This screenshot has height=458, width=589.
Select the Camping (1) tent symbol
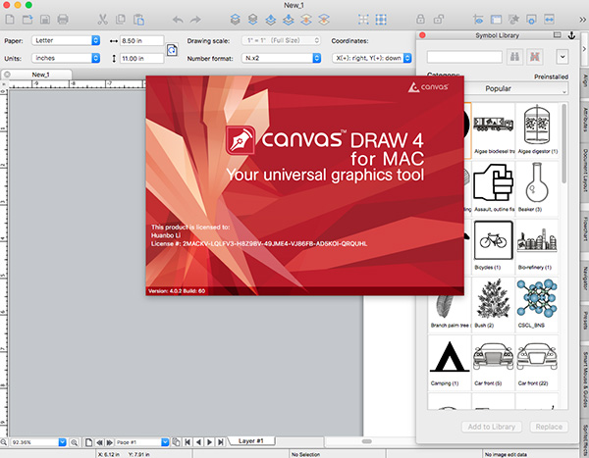[x=450, y=362]
